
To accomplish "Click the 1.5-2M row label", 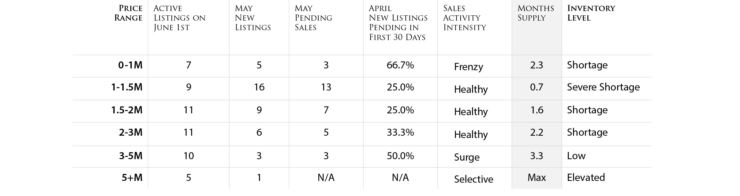I will pyautogui.click(x=127, y=110).
